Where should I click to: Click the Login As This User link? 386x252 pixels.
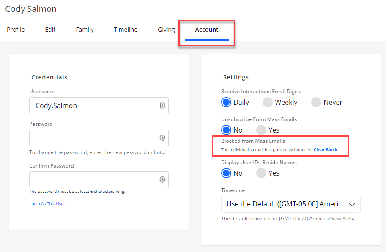(47, 204)
